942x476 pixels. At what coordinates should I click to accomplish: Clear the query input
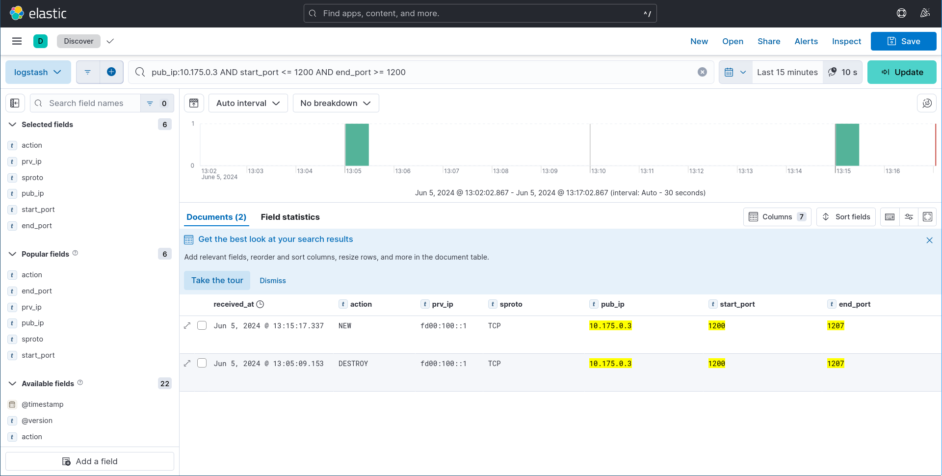point(702,72)
